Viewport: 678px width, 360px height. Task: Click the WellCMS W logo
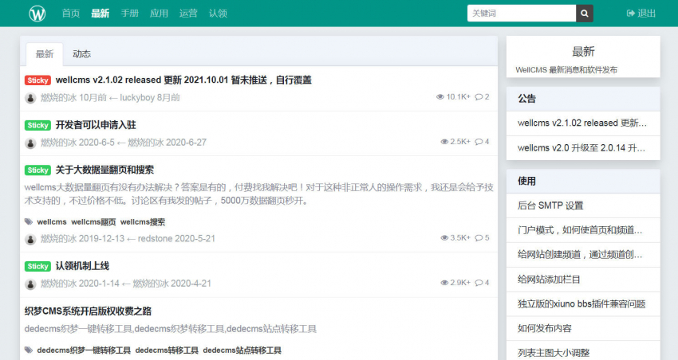(37, 14)
